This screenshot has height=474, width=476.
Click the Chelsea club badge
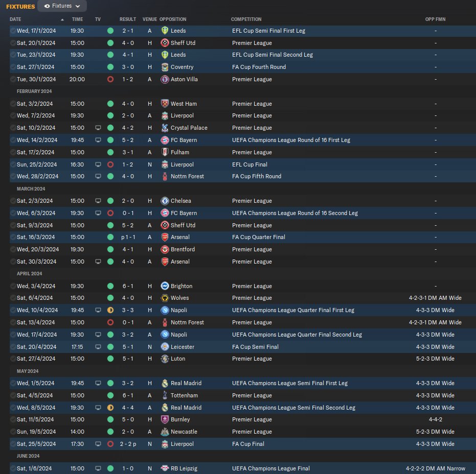pos(165,201)
